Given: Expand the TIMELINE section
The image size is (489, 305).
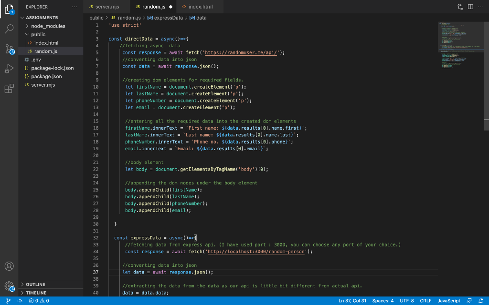Looking at the screenshot, I should click(36, 293).
